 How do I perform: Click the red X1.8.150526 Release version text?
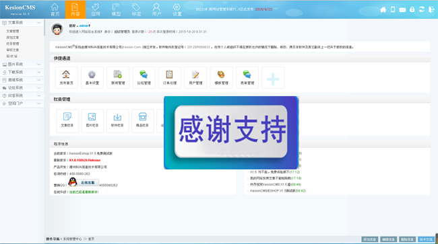point(85,160)
